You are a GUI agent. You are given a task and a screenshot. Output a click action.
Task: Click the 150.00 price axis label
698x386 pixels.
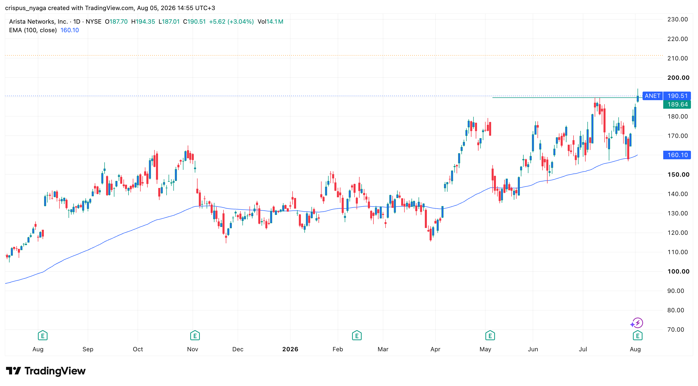tap(678, 174)
